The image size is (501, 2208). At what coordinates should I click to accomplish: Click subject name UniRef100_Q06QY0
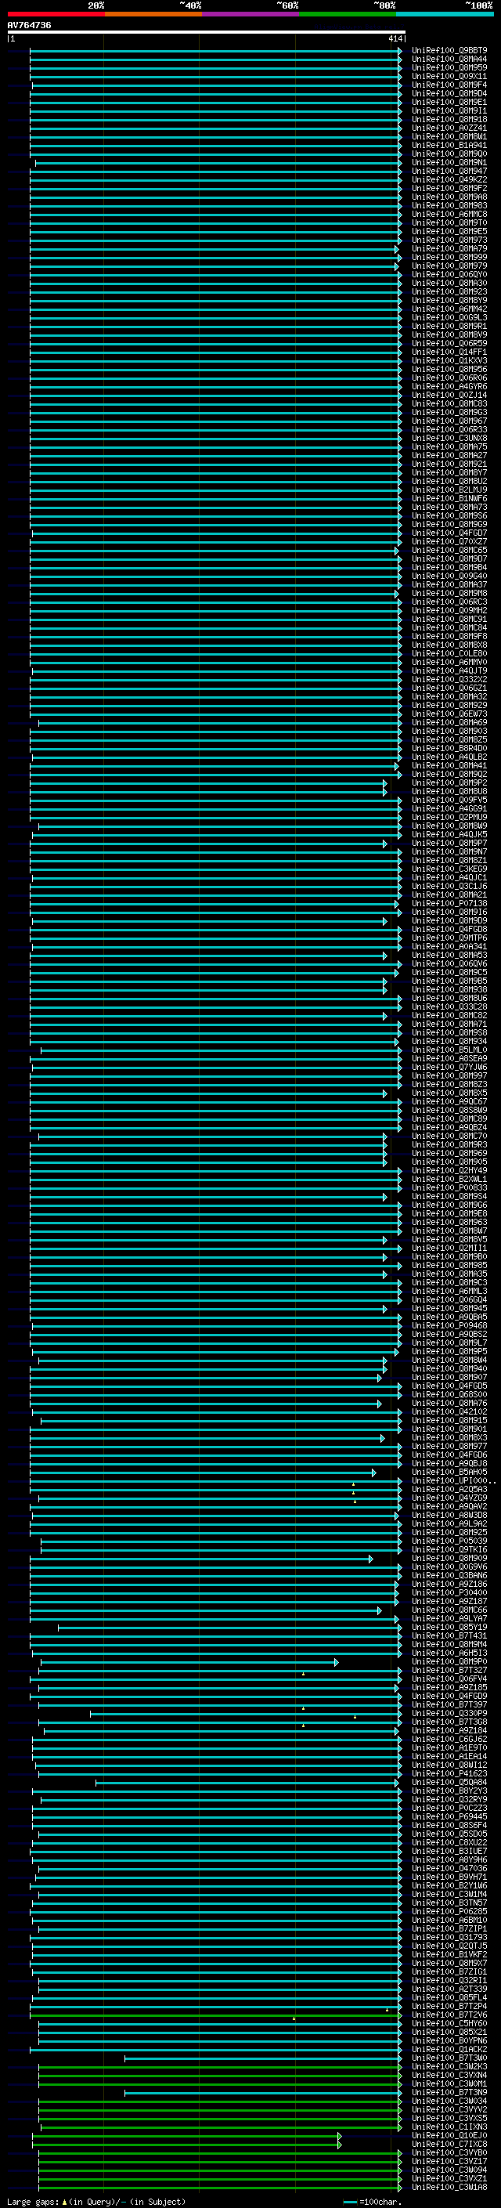pyautogui.click(x=449, y=274)
